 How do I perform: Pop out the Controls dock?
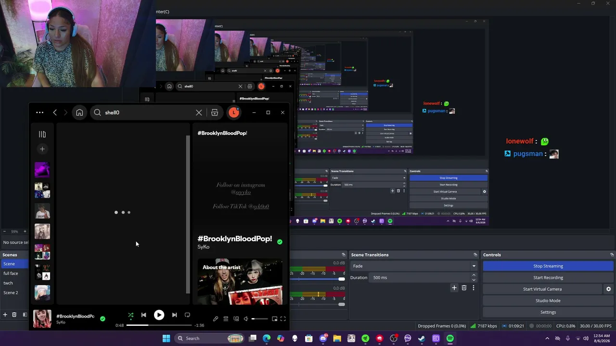612,255
